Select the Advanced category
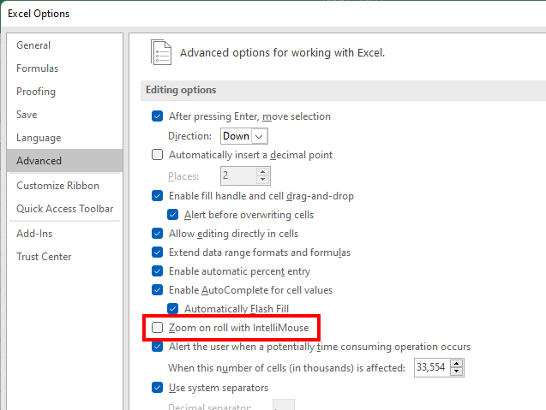The image size is (546, 410). click(x=64, y=161)
